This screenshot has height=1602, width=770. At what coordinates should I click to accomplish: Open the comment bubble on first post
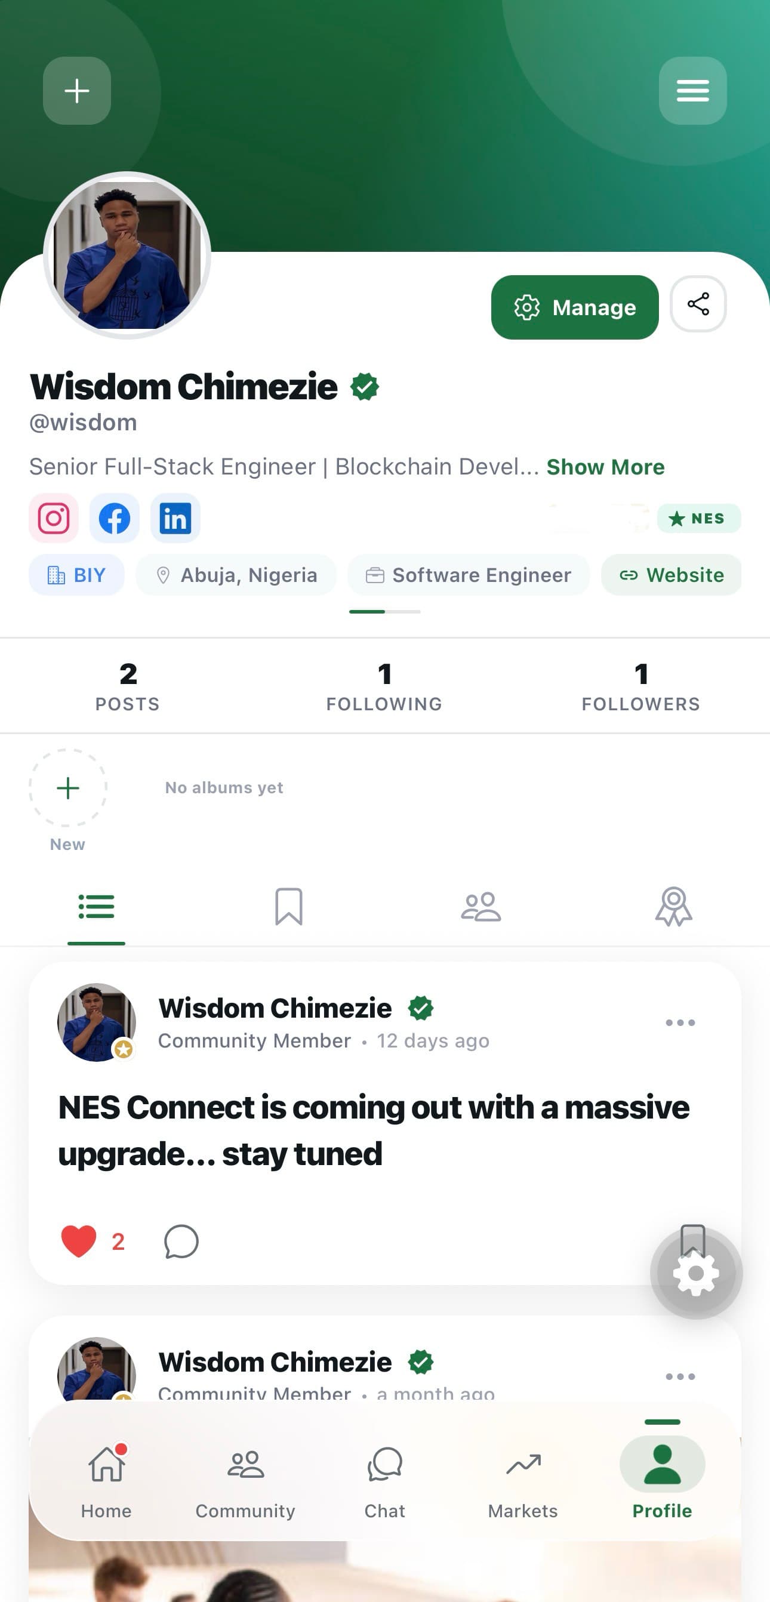point(181,1241)
